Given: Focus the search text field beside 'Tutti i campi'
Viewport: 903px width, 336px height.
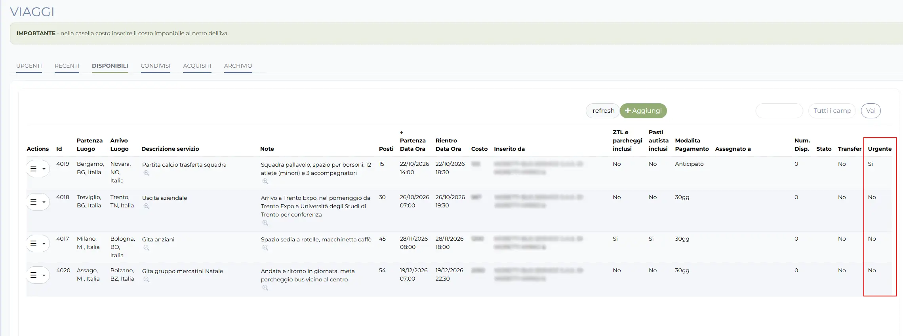Looking at the screenshot, I should click(779, 111).
